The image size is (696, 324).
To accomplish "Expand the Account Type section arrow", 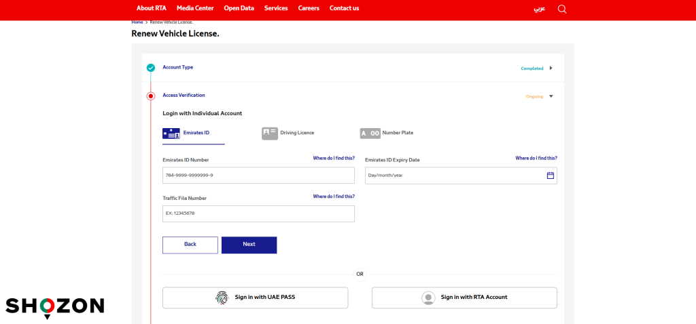I will 551,68.
